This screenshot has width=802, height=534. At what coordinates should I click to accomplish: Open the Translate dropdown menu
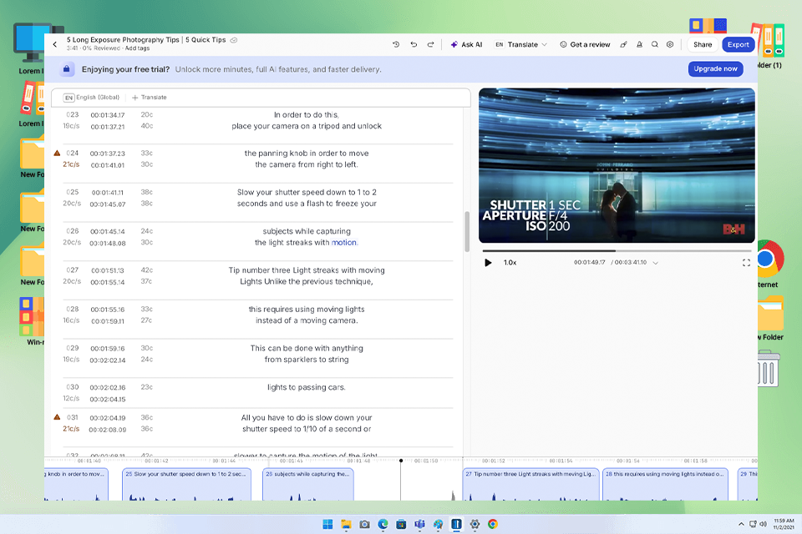(520, 45)
